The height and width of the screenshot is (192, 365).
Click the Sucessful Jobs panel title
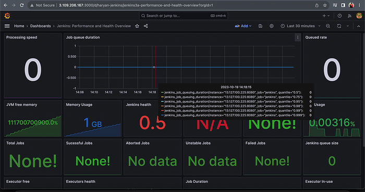click(79, 143)
